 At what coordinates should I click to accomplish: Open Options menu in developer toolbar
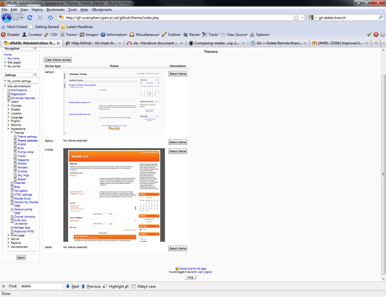tap(260, 34)
